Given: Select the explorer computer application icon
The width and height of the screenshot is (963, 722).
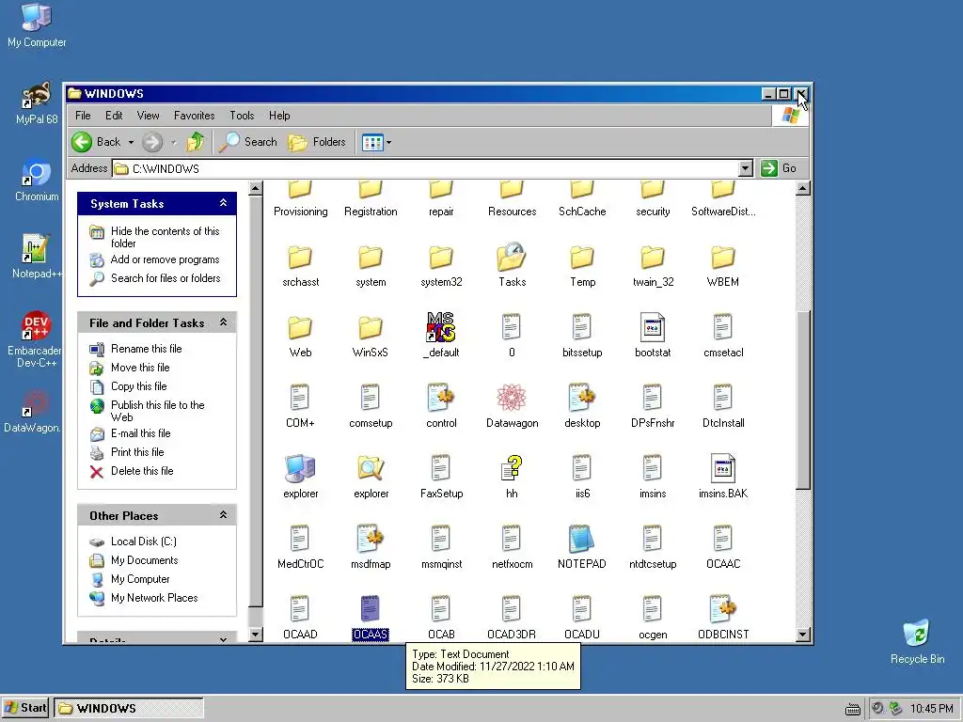Looking at the screenshot, I should tap(300, 468).
